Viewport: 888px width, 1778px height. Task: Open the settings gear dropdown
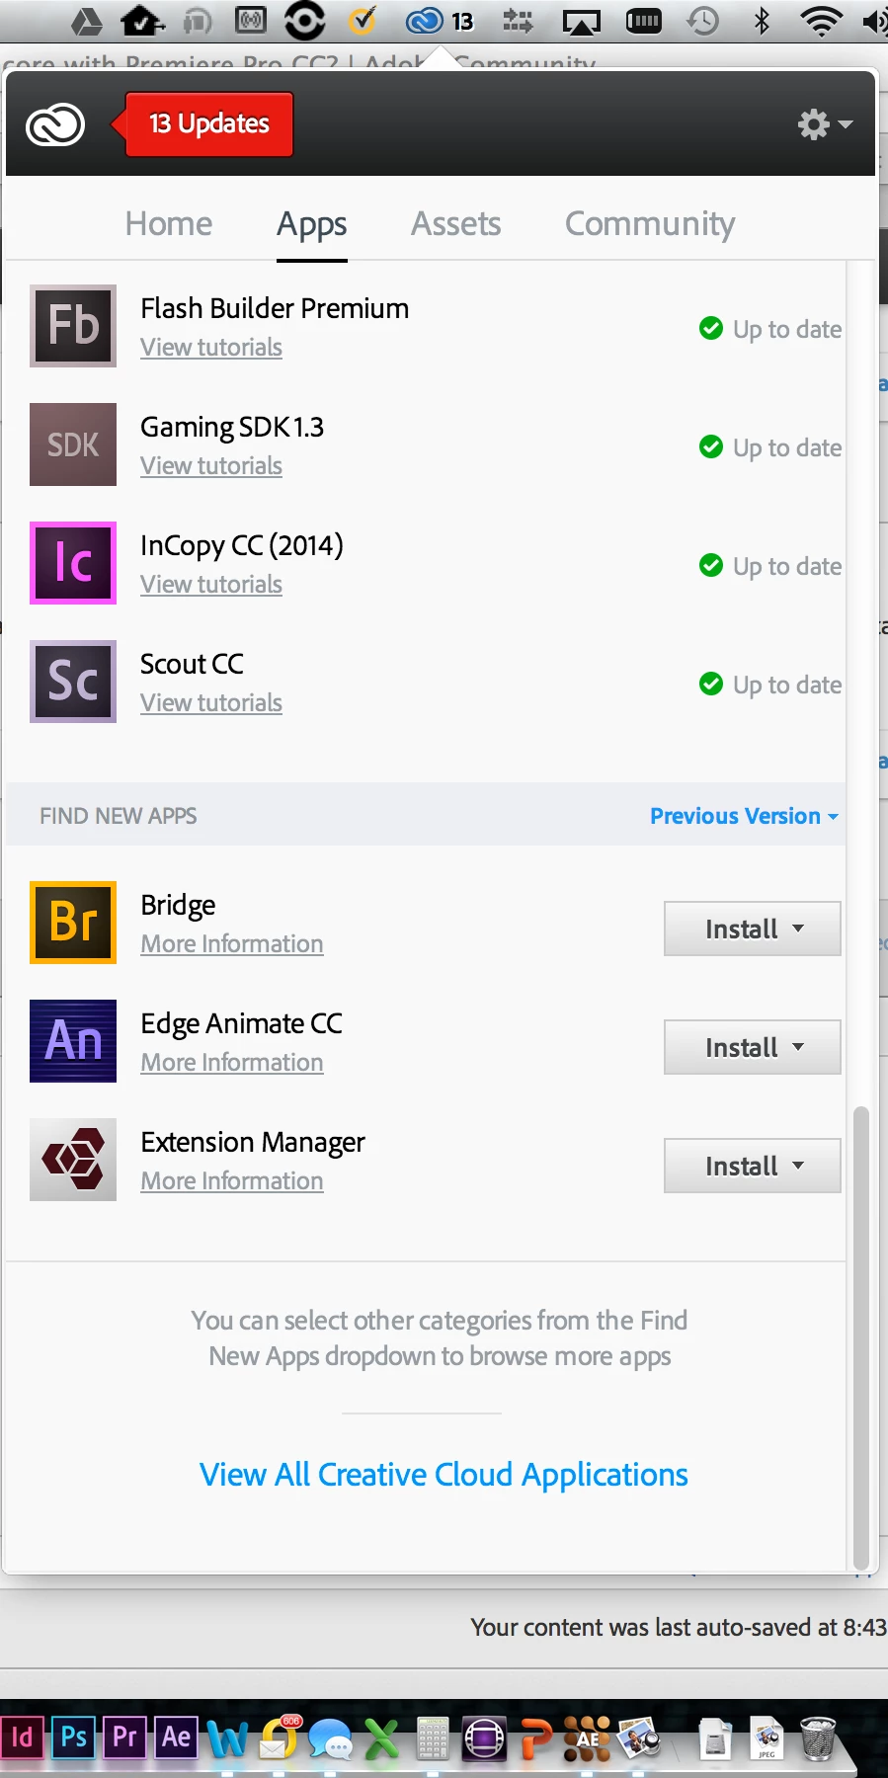point(825,124)
